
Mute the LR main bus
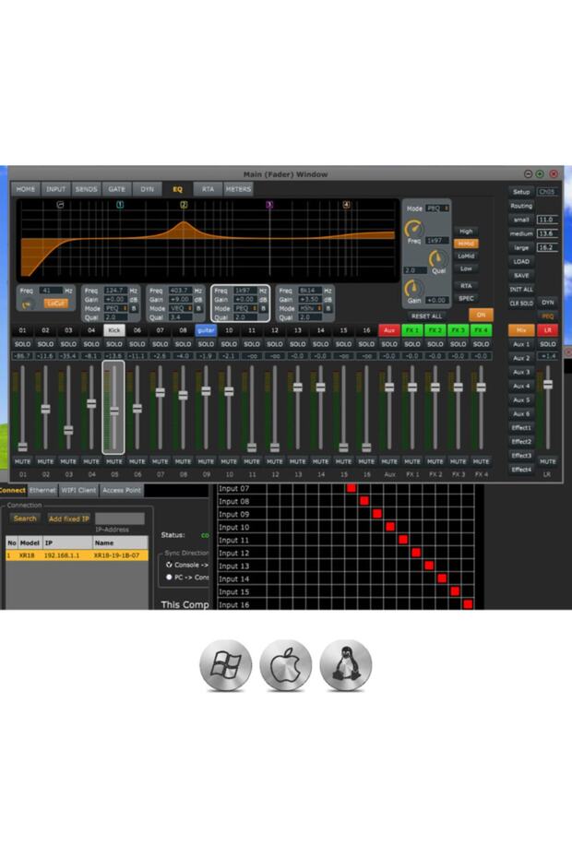click(547, 461)
